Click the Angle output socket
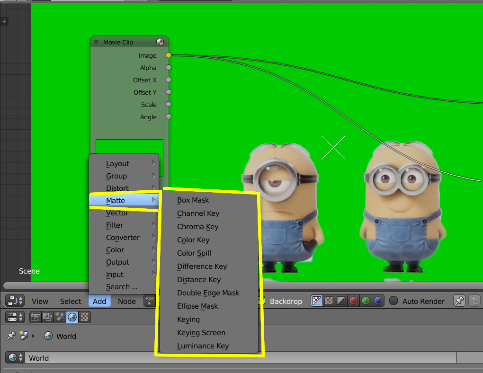The width and height of the screenshot is (483, 373). coord(168,116)
